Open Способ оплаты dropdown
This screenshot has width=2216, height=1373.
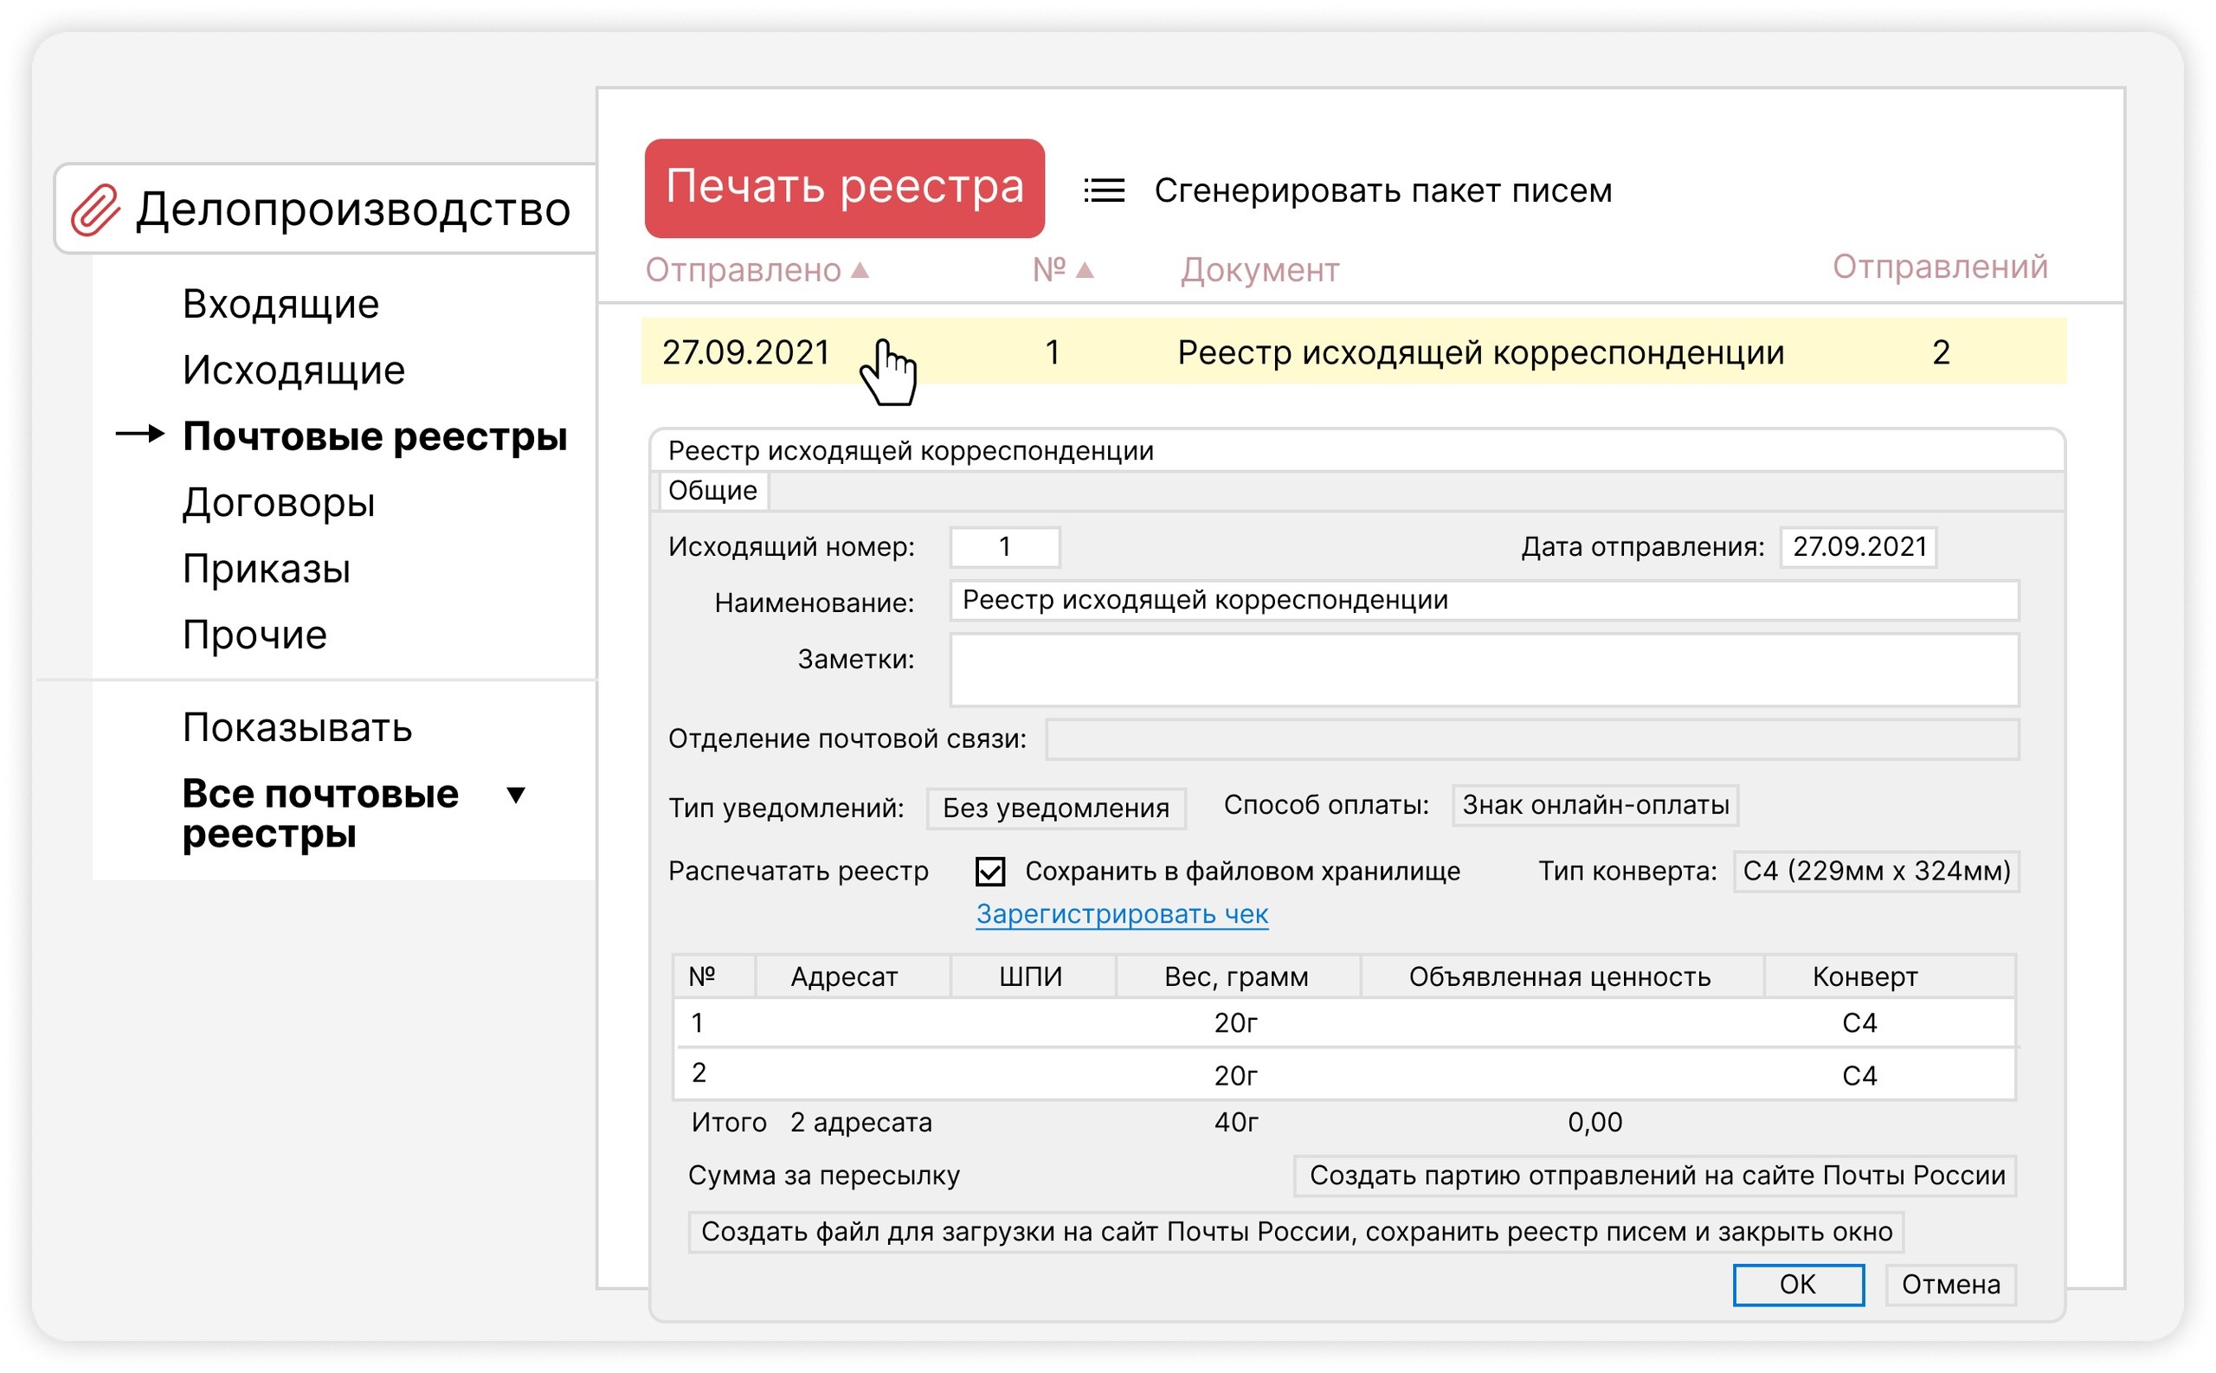coord(1594,804)
